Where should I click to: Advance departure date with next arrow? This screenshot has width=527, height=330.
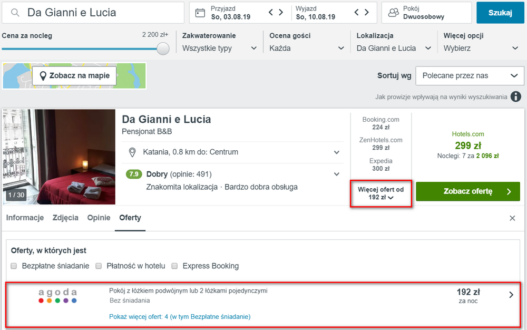(367, 13)
